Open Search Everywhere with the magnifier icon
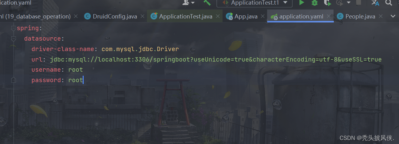399x144 pixels. coord(389,2)
